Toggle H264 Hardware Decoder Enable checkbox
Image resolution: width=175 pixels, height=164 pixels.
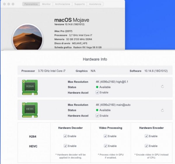coord(65,136)
